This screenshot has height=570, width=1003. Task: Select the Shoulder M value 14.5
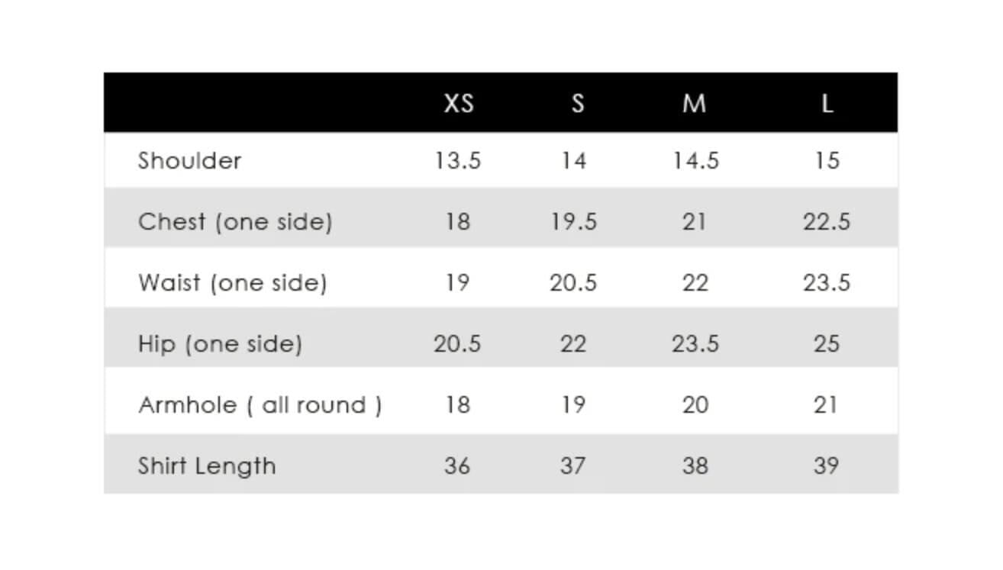click(695, 161)
